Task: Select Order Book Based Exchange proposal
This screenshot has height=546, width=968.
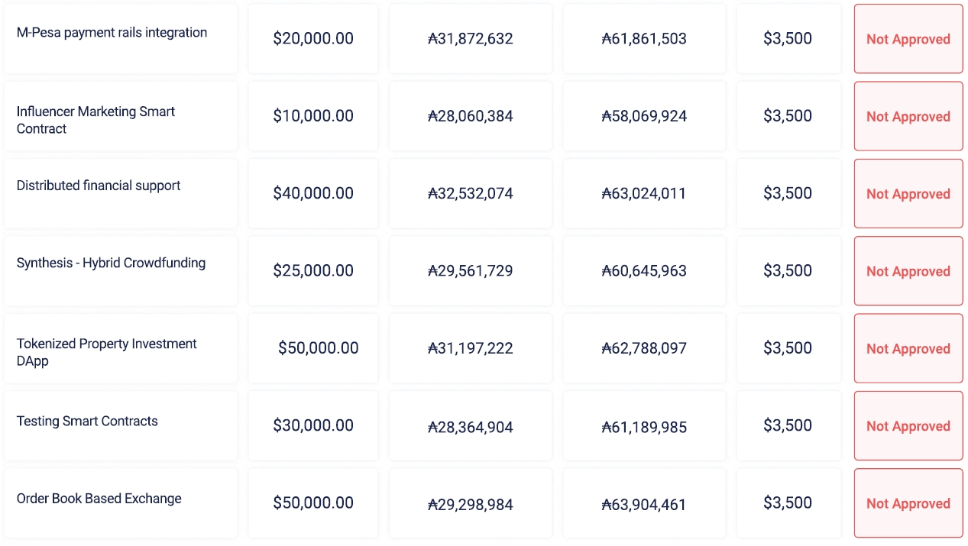Action: tap(99, 499)
